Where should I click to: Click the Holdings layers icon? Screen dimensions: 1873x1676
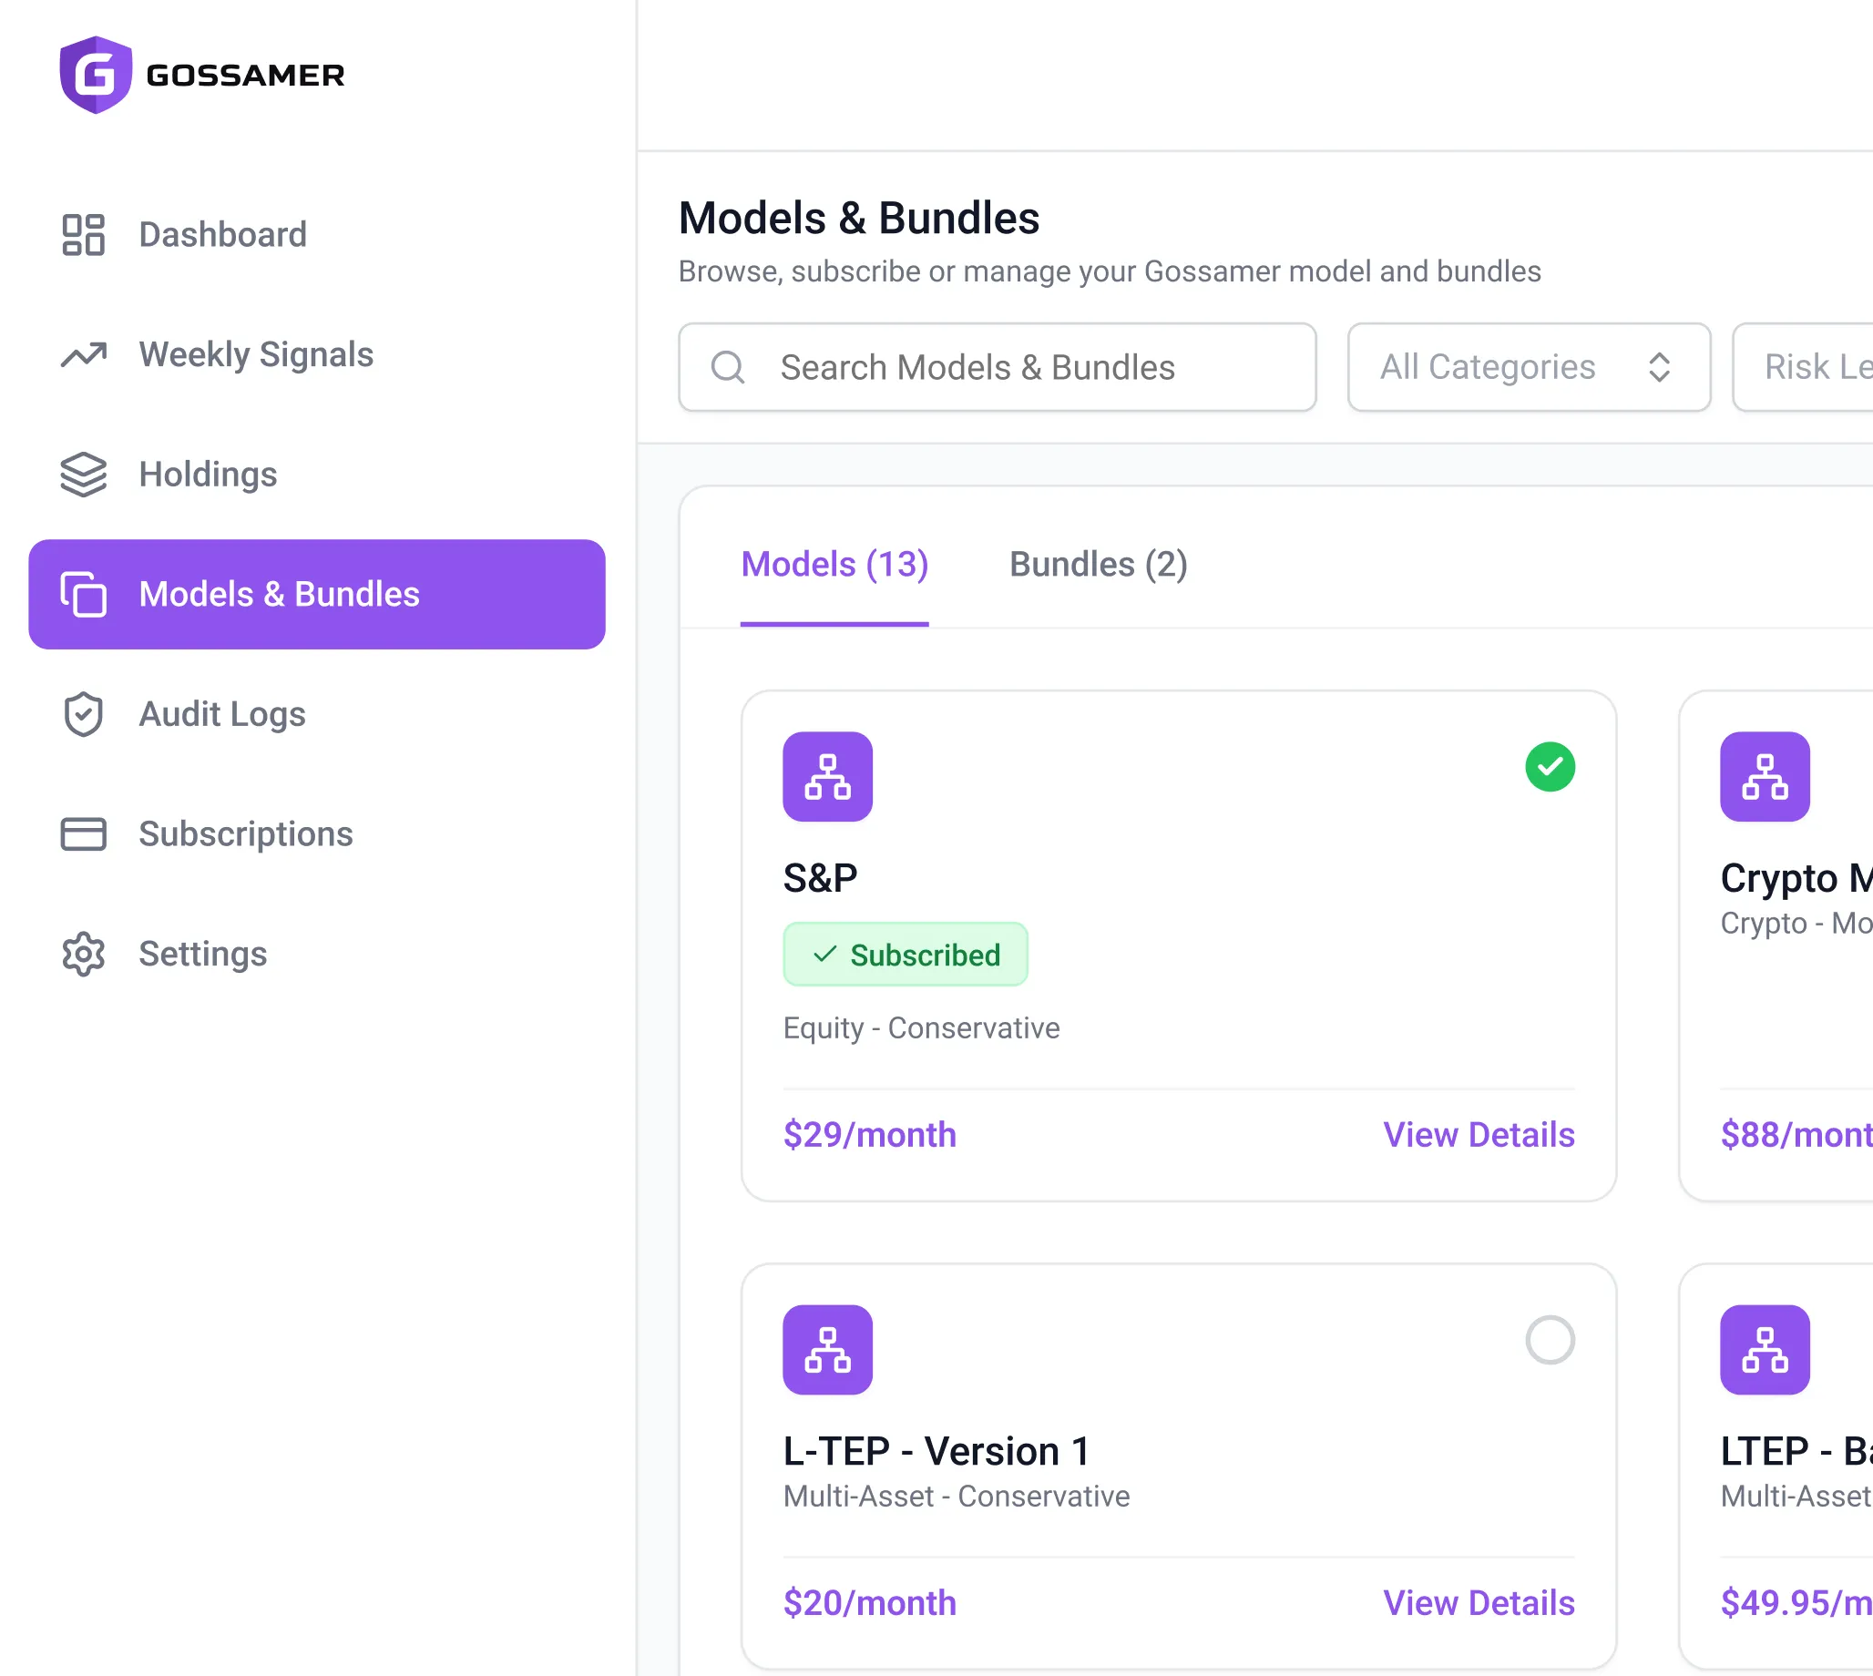pyautogui.click(x=83, y=475)
